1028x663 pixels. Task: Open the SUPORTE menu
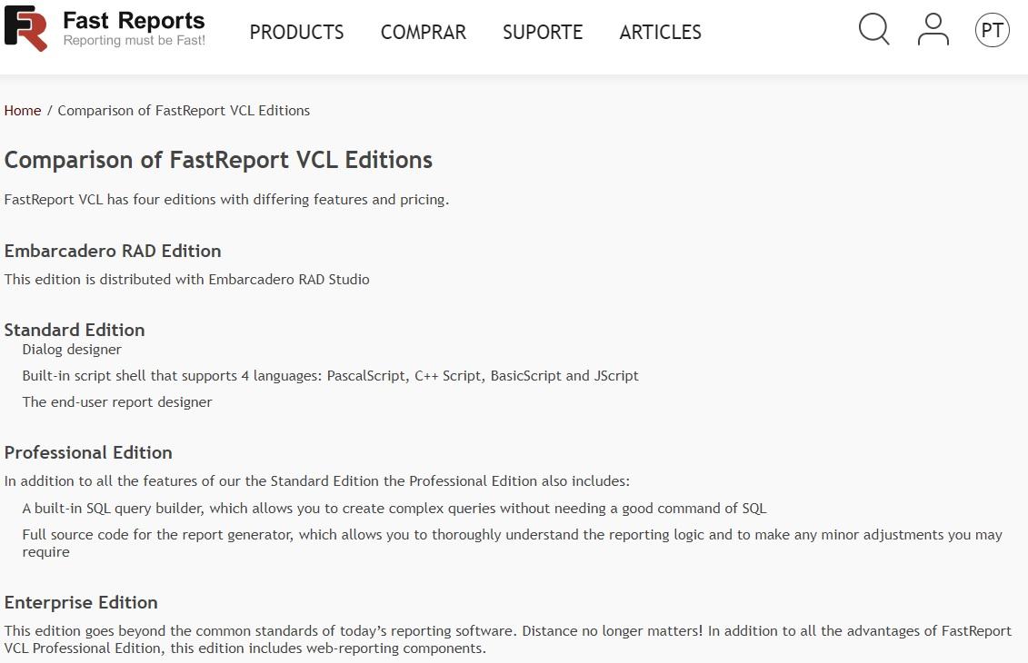tap(543, 32)
